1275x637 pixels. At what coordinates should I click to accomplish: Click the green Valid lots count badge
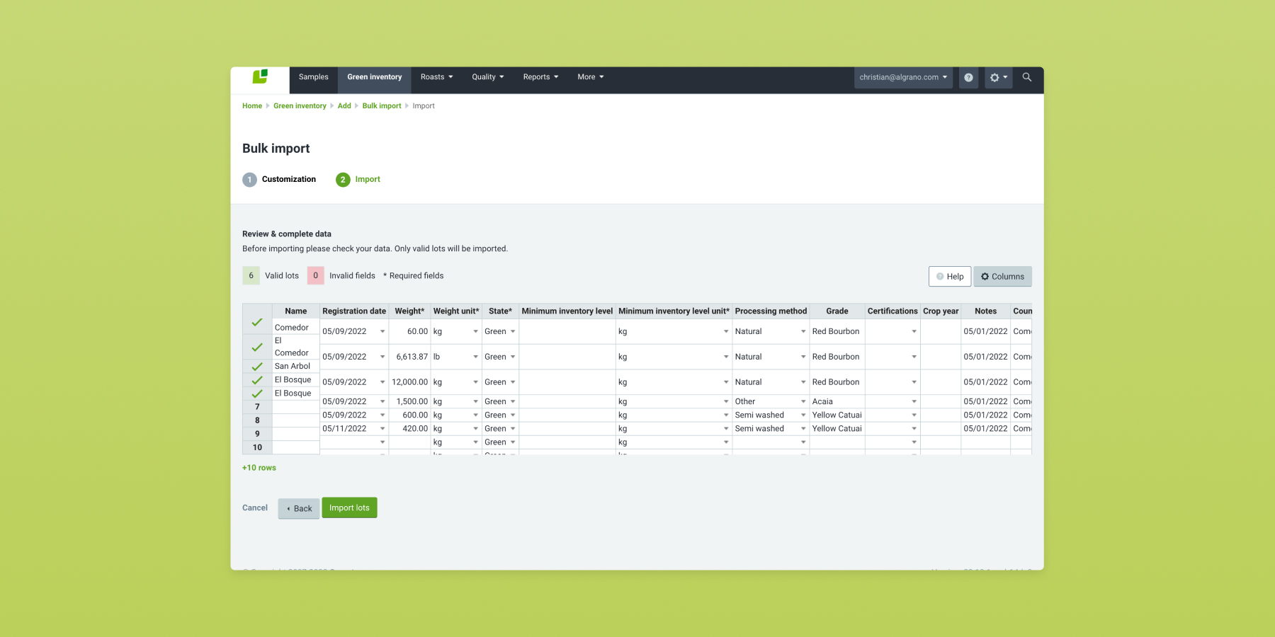pos(251,276)
